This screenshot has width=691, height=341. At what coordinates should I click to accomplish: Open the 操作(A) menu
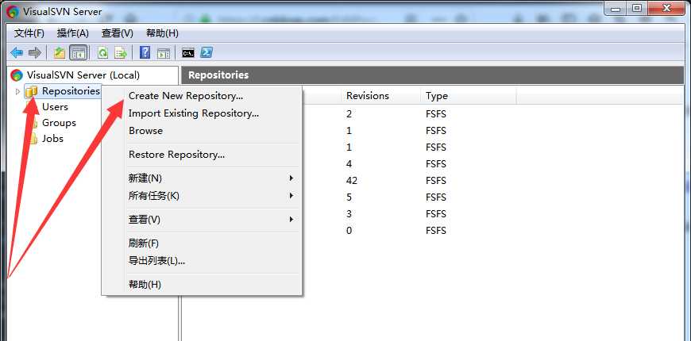73,33
